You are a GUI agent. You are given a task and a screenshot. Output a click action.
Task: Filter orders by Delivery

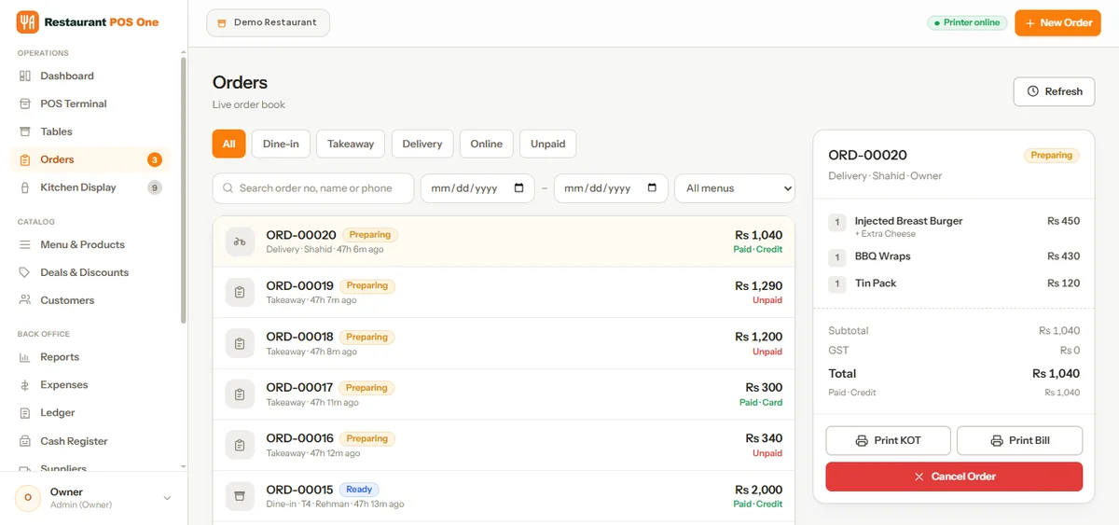[x=422, y=144]
